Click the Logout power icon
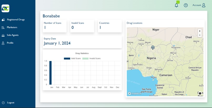 tap(3, 103)
